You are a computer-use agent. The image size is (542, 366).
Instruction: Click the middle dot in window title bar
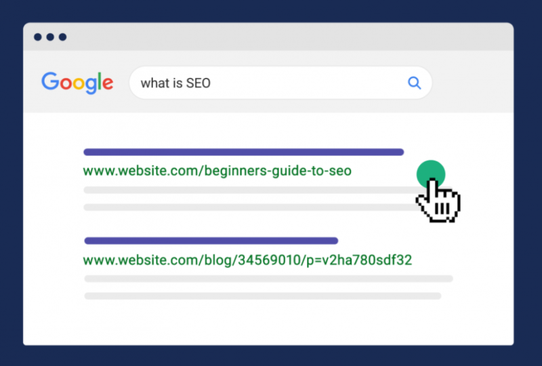[x=50, y=37]
